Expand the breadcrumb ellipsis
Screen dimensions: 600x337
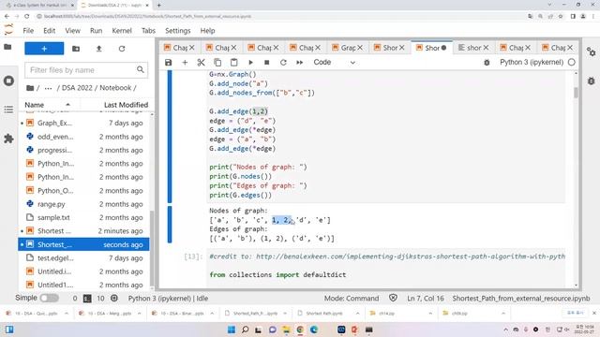48,88
